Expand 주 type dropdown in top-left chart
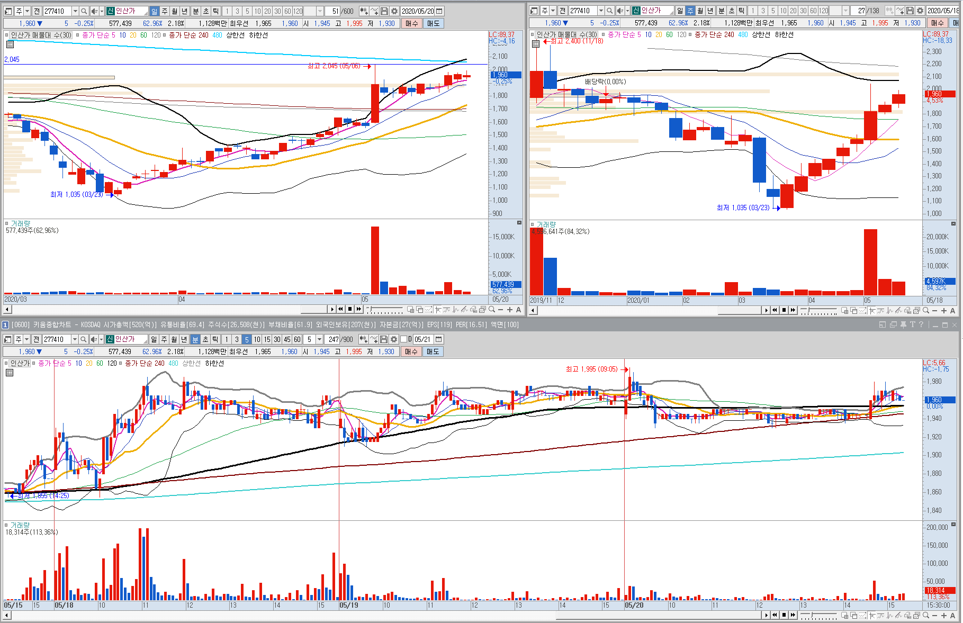Viewport: 963px width, 623px height. click(27, 11)
